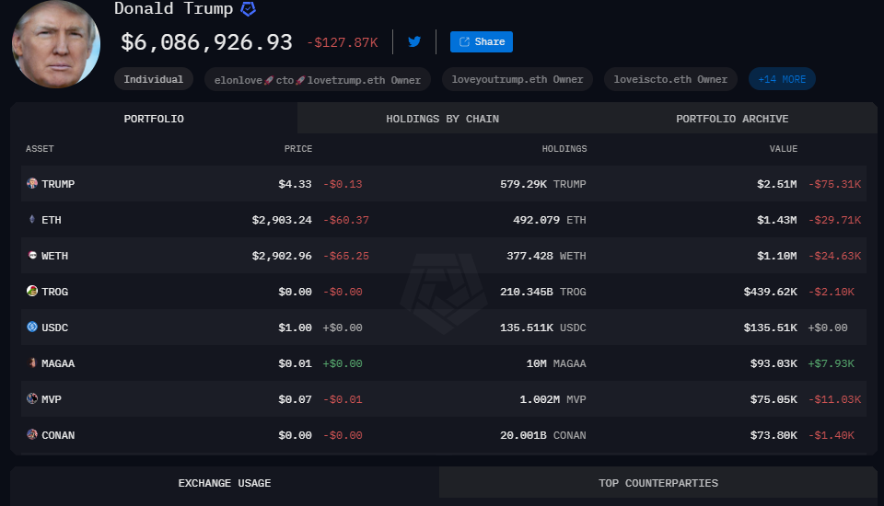Switch to the PORTFOLIO tab

click(154, 119)
